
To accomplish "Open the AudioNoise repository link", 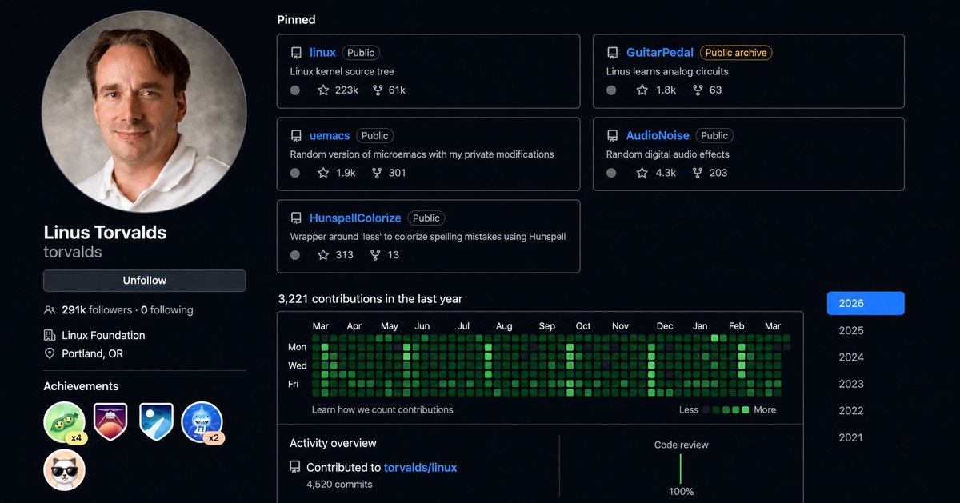I will [658, 136].
